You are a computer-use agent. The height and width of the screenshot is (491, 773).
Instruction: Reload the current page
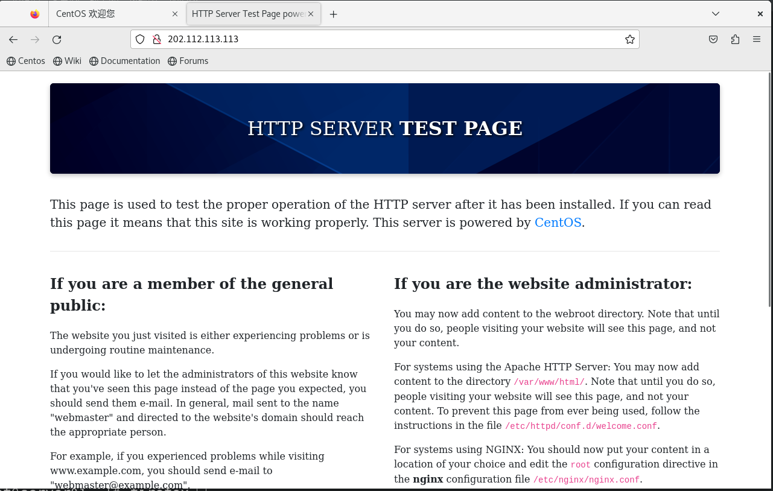pyautogui.click(x=57, y=40)
